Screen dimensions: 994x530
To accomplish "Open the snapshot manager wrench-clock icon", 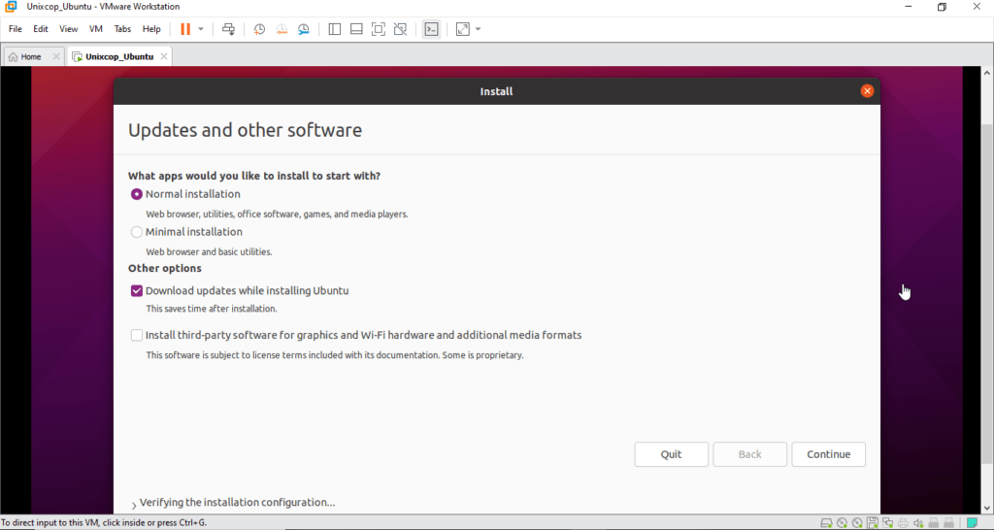I will 304,29.
